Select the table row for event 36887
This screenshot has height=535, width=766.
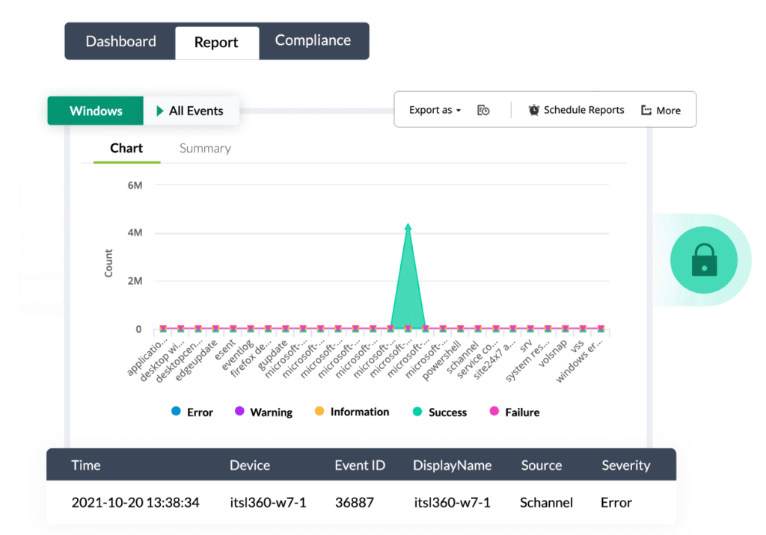pos(361,503)
